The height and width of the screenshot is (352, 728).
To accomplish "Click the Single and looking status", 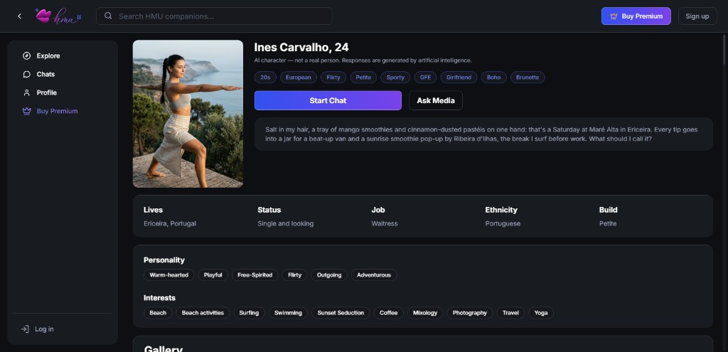I will point(286,224).
